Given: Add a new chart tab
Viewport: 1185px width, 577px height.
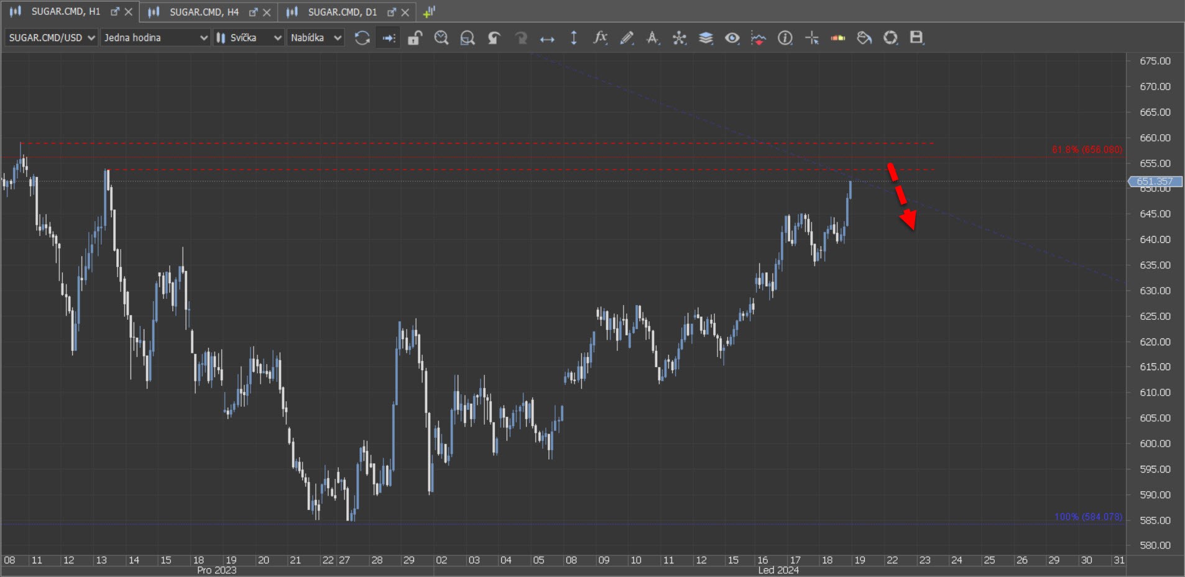Looking at the screenshot, I should click(x=429, y=12).
